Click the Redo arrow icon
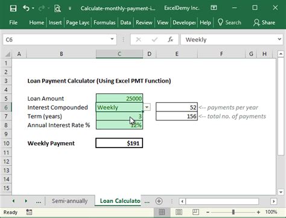 [42, 8]
